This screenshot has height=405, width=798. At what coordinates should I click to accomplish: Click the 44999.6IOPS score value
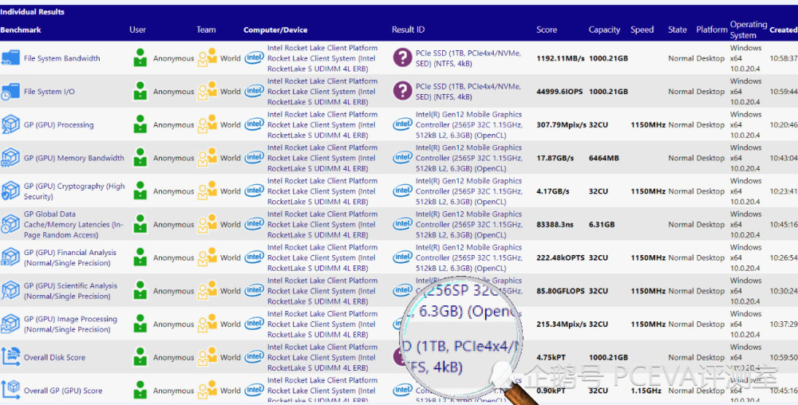click(x=560, y=92)
